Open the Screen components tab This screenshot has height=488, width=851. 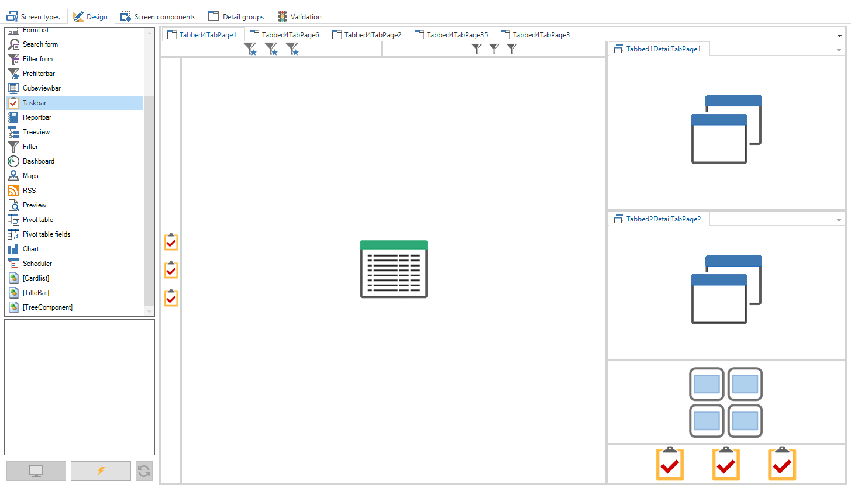coord(158,16)
